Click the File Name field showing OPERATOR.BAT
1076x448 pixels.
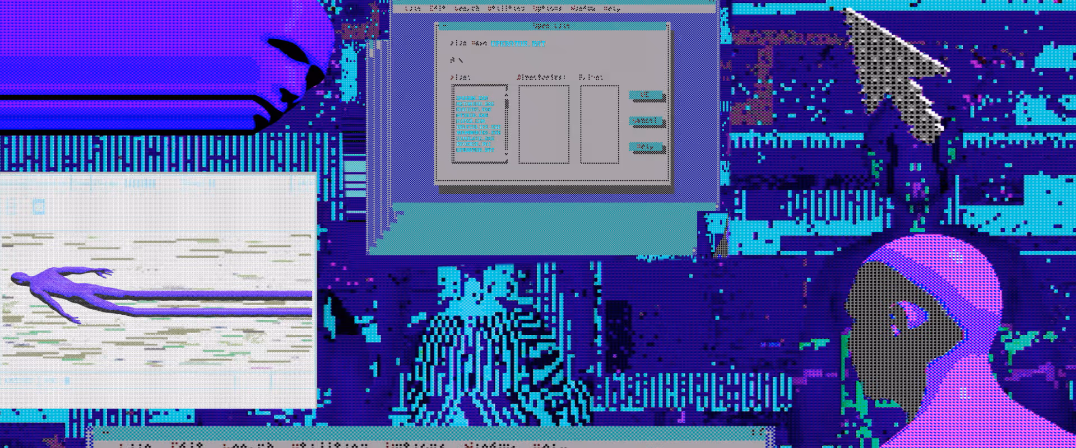pos(518,44)
